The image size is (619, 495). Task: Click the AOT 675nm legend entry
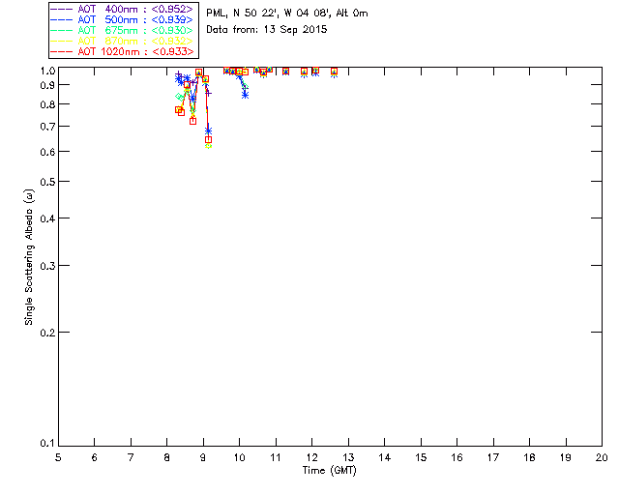(x=123, y=30)
